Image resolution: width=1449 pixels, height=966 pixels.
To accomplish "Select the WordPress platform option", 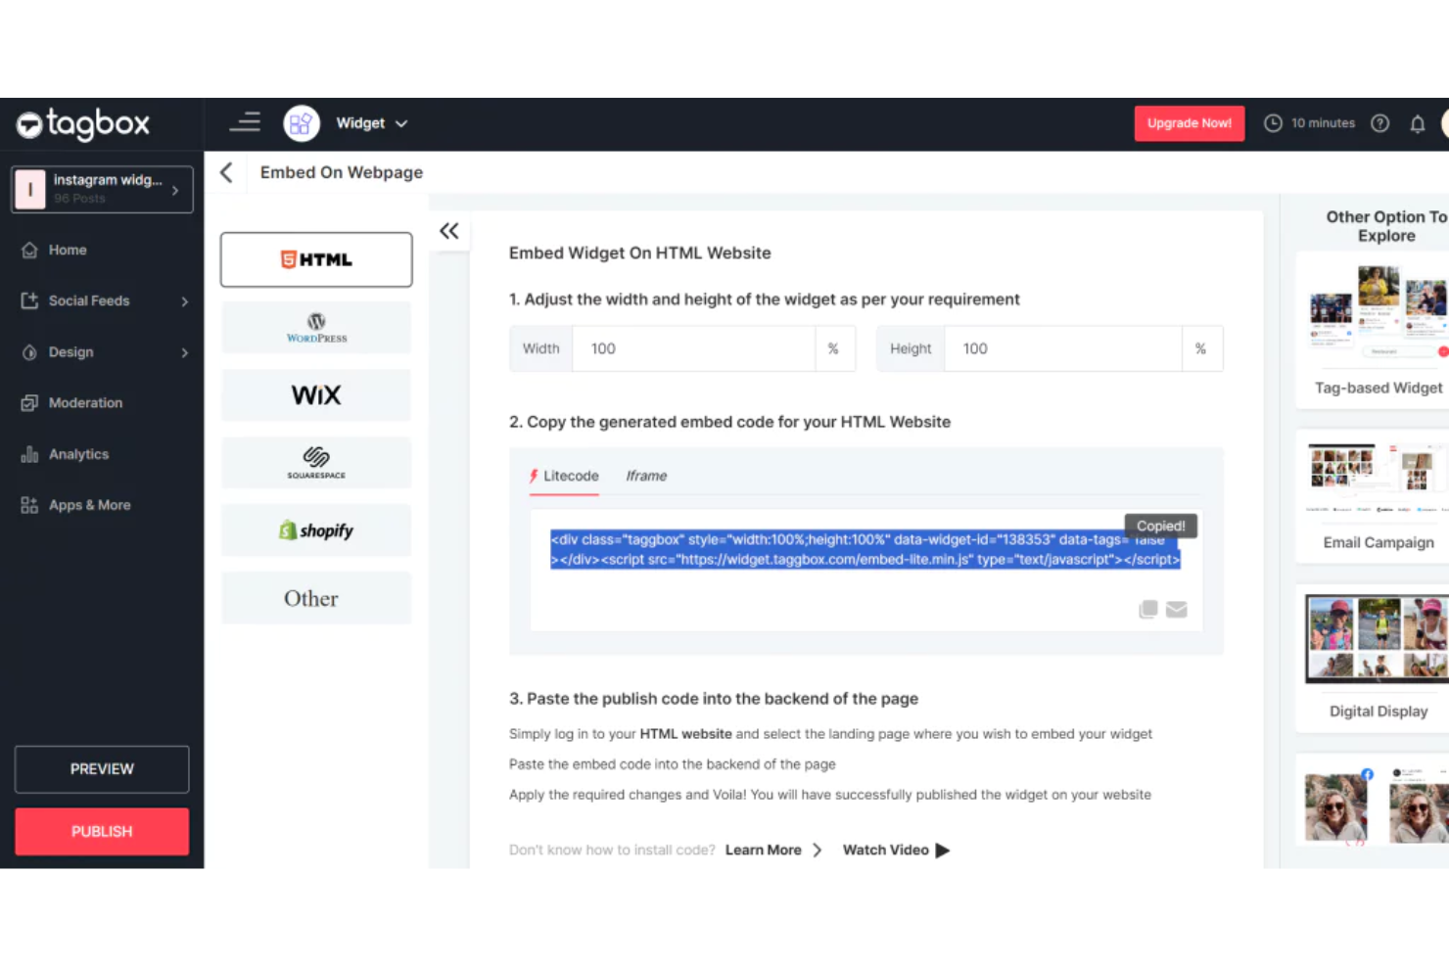I will pos(316,327).
